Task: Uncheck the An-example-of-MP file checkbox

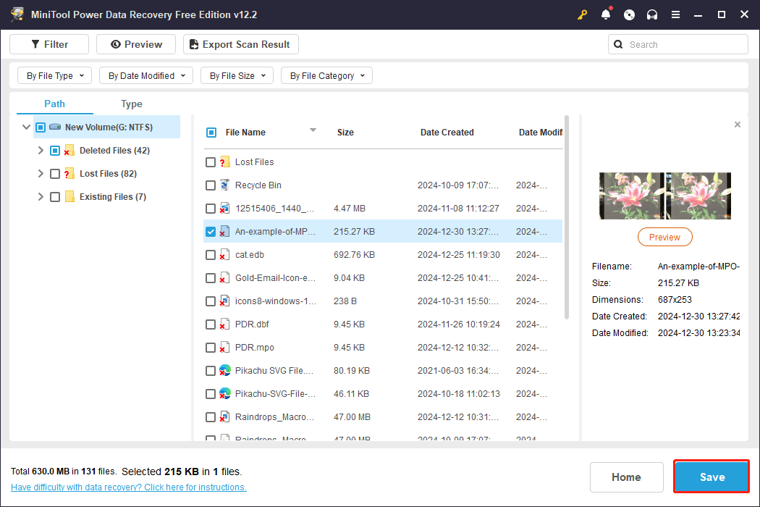Action: pyautogui.click(x=211, y=232)
